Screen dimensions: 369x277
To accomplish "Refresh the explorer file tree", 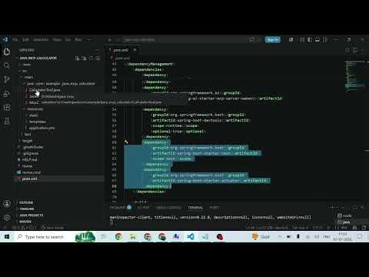I will click(x=91, y=58).
